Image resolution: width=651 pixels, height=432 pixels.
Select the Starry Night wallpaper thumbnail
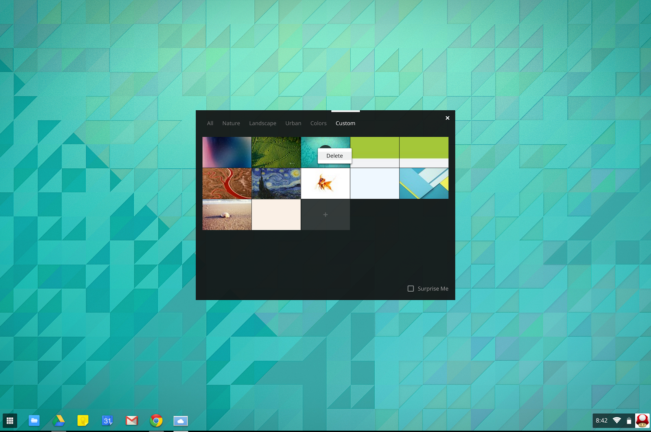pos(276,183)
